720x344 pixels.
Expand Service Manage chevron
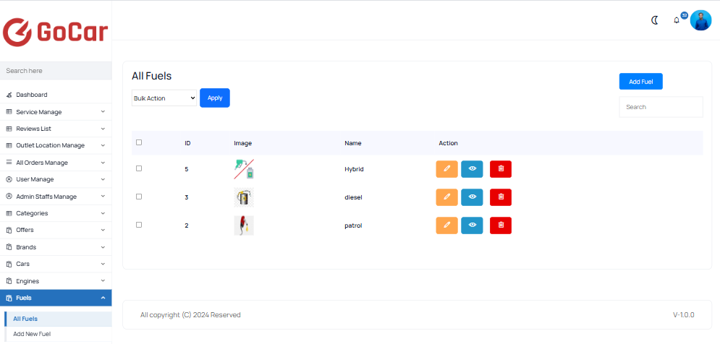[103, 111]
